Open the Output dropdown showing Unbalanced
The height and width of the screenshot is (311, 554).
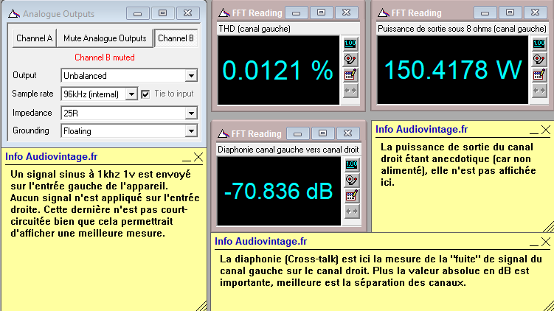pyautogui.click(x=191, y=76)
